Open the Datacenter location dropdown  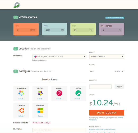click(59, 57)
